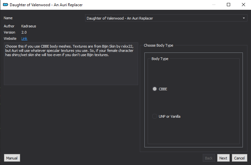Open the Name combo box with Daughter of Valenwood
This screenshot has width=251, height=165.
tap(166, 18)
